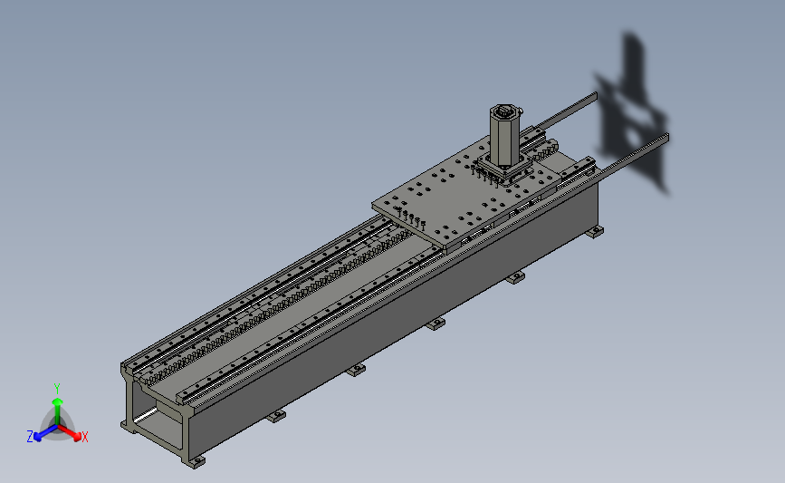This screenshot has width=785, height=483.
Task: Select the front corner mounting foot of the beam
Action: 196,462
